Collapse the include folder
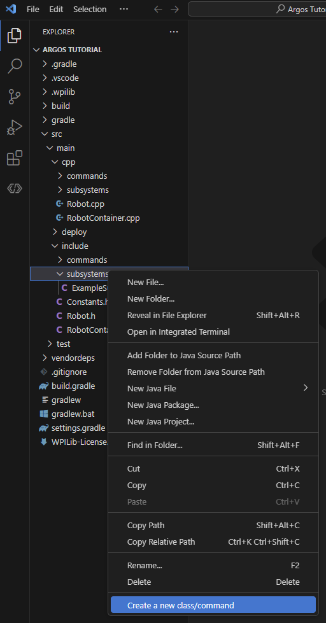Screen dimensions: 326x623 pos(55,246)
